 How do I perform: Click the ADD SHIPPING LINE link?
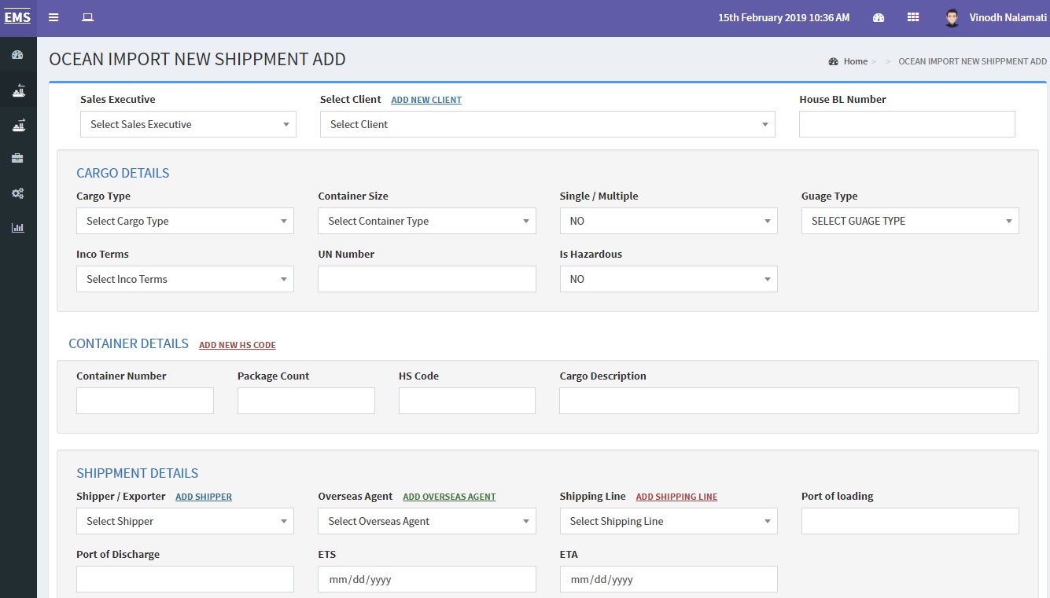tap(676, 497)
